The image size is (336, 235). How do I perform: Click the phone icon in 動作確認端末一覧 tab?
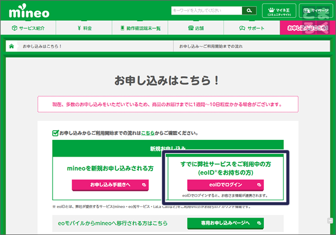(122, 28)
